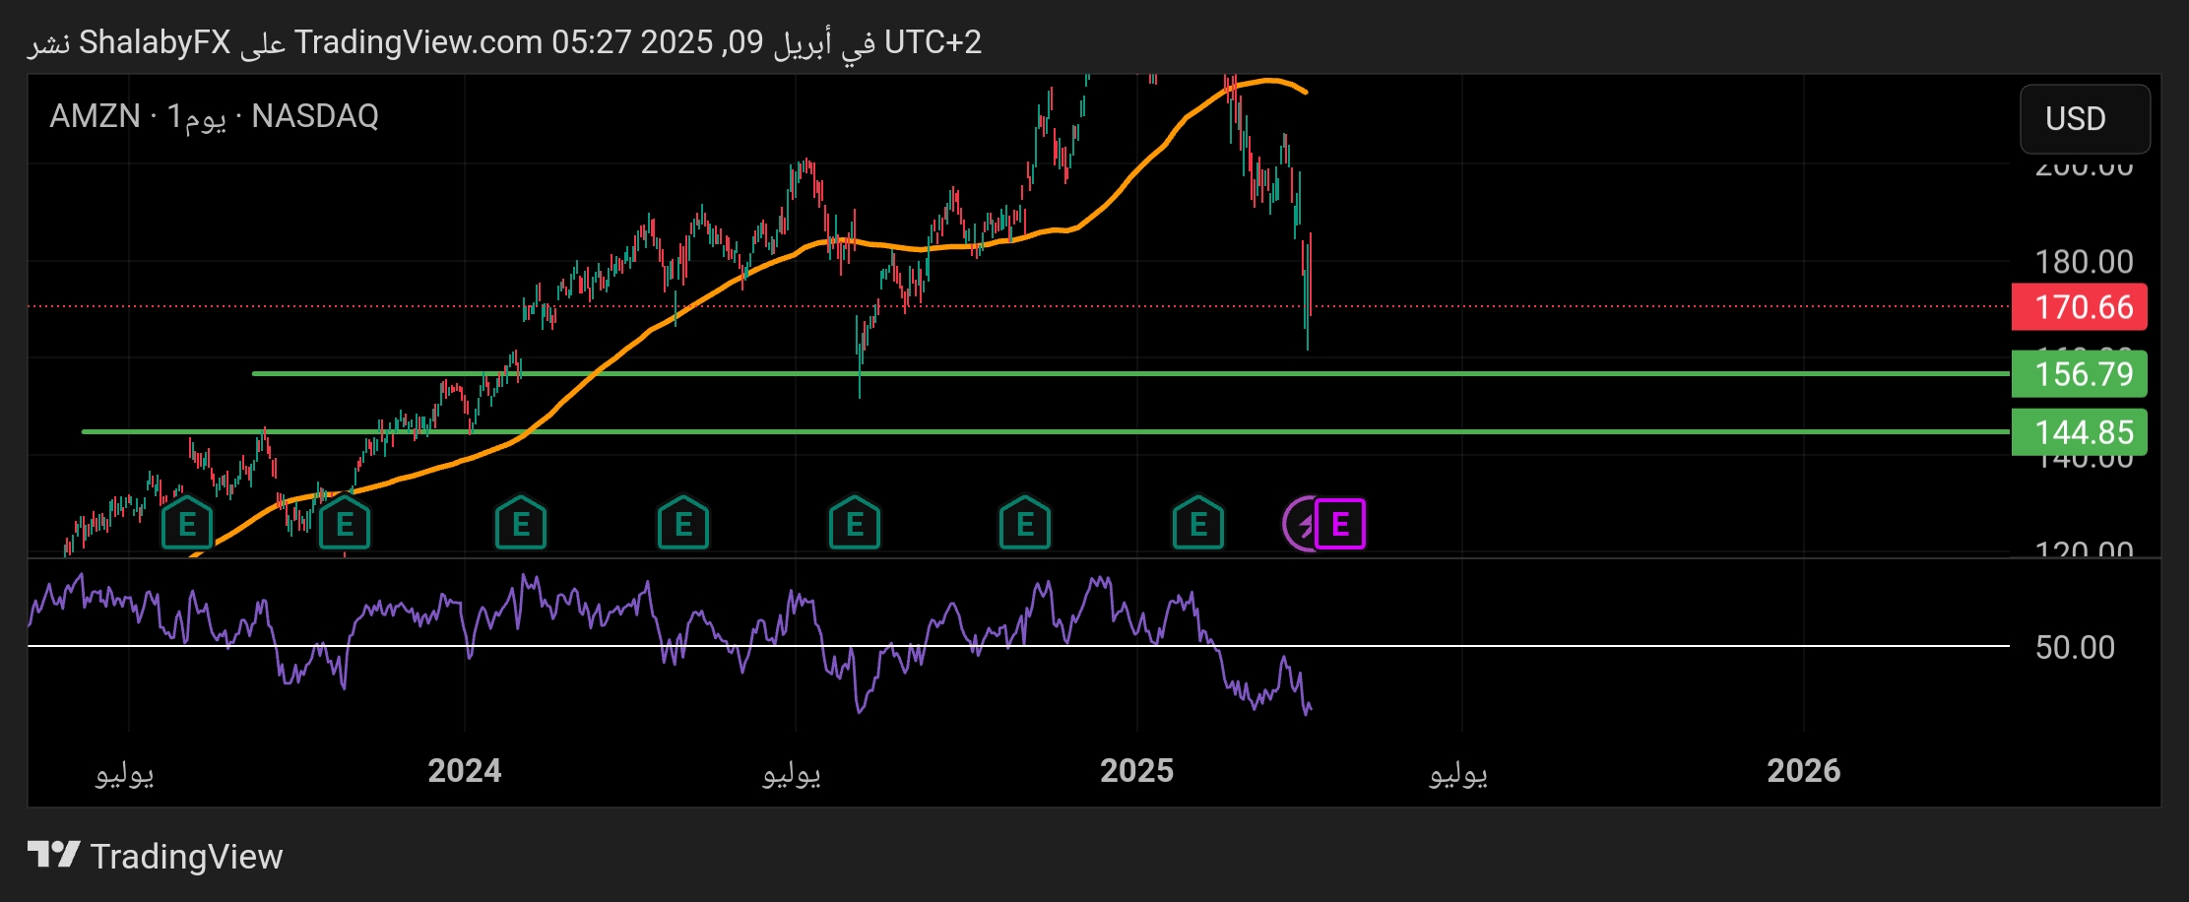The height and width of the screenshot is (902, 2189).
Task: Click the 180.00 price axis label
Action: click(x=2084, y=262)
